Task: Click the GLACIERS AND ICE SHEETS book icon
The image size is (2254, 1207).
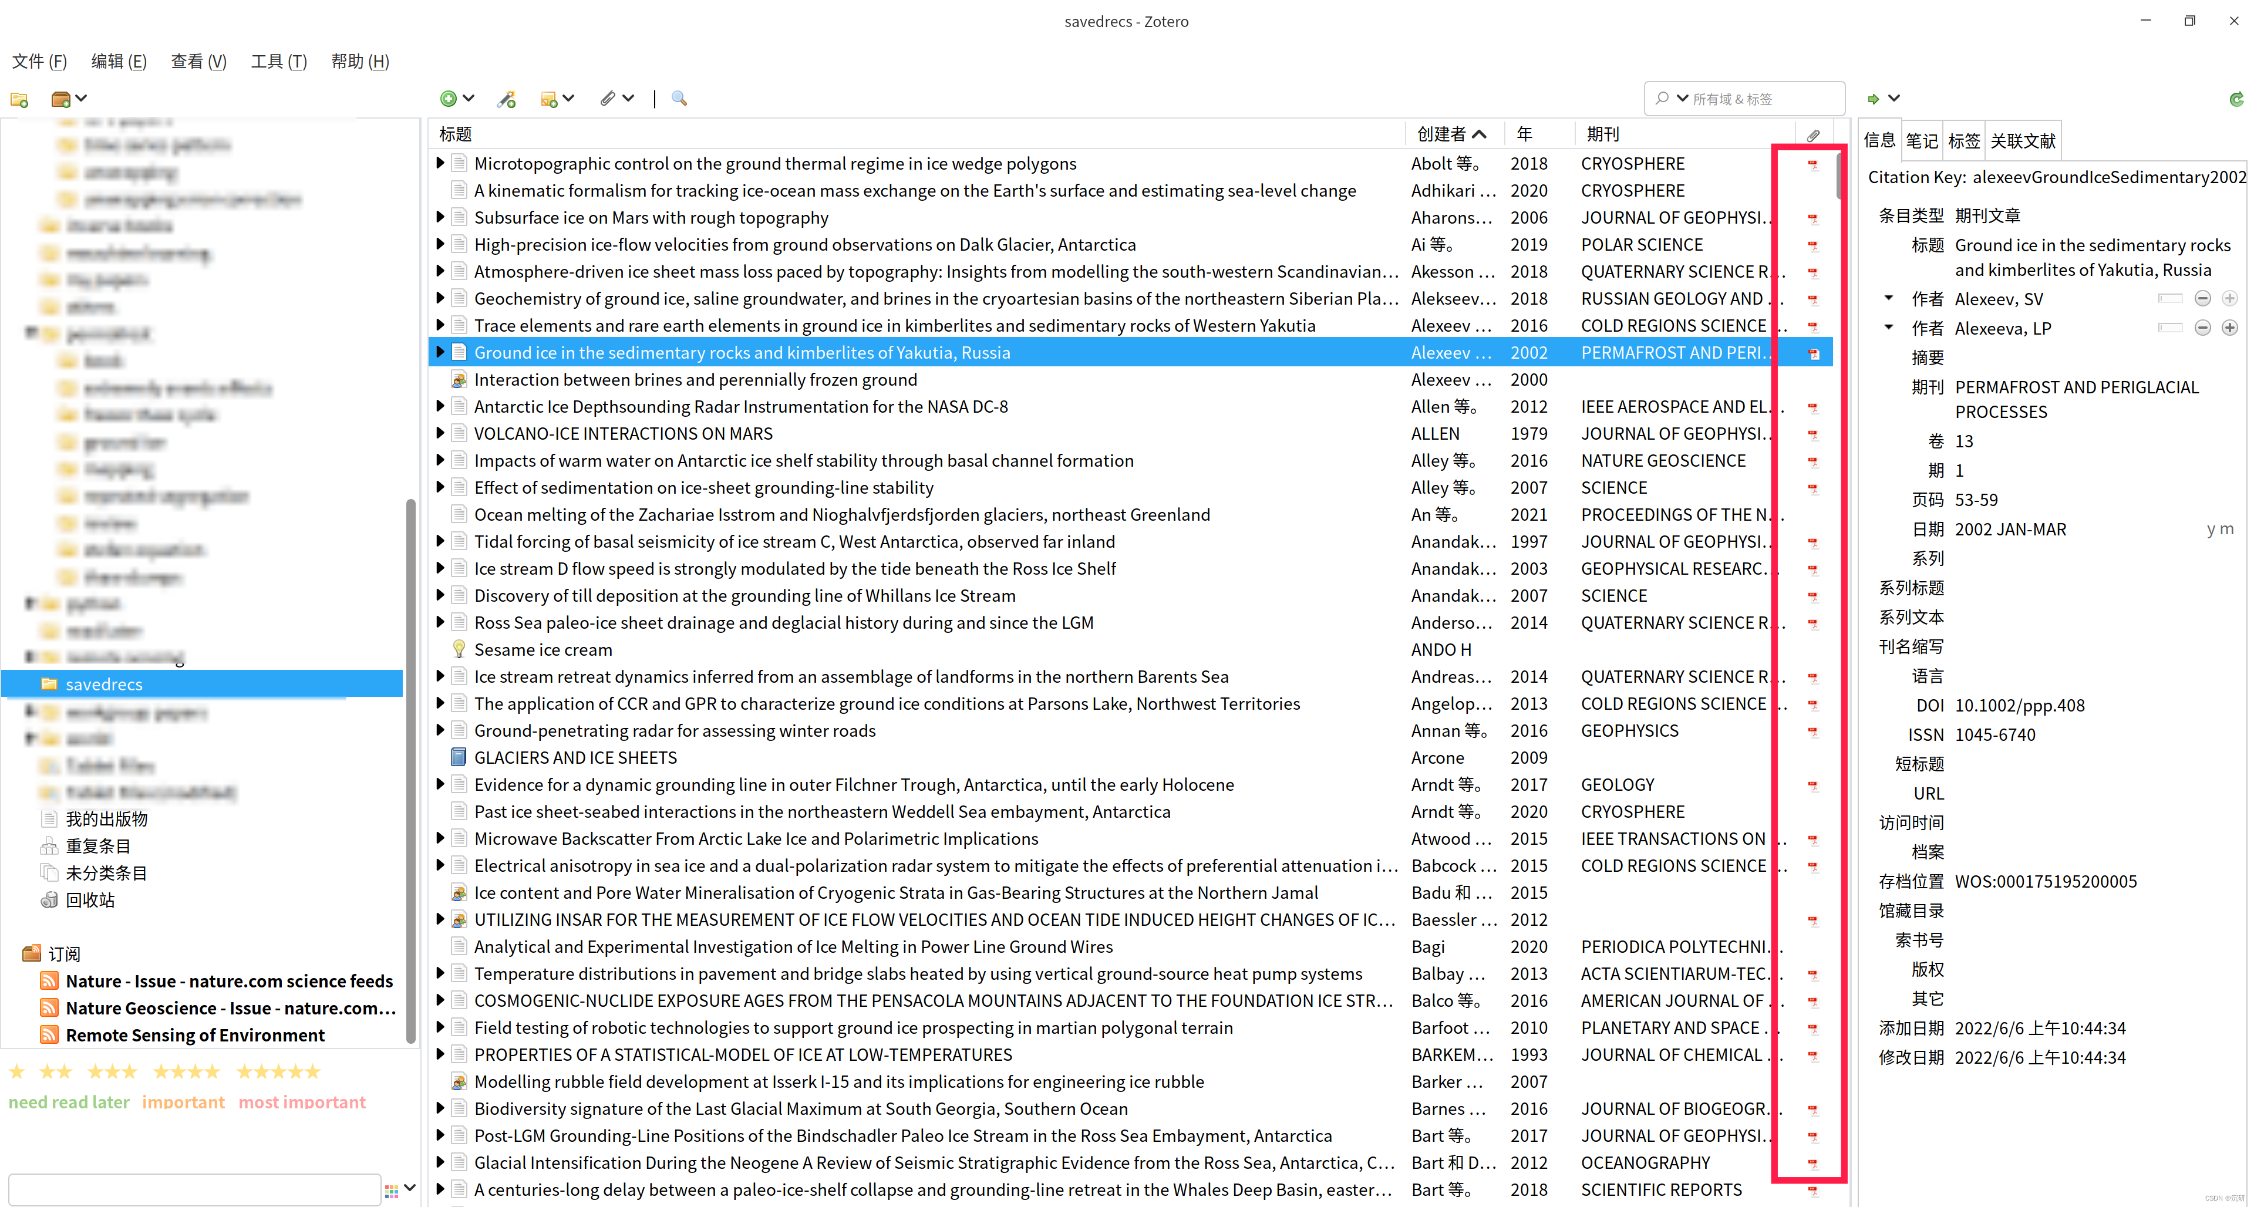Action: (x=459, y=757)
